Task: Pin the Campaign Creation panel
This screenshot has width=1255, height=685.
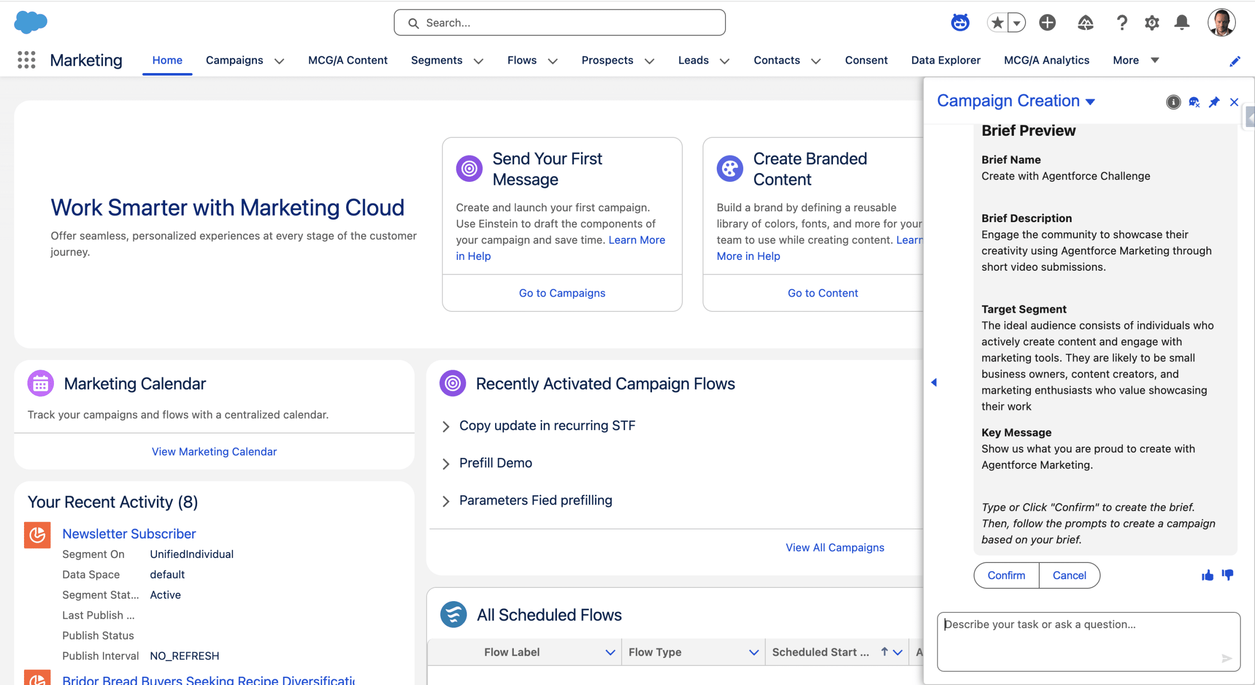Action: coord(1214,102)
